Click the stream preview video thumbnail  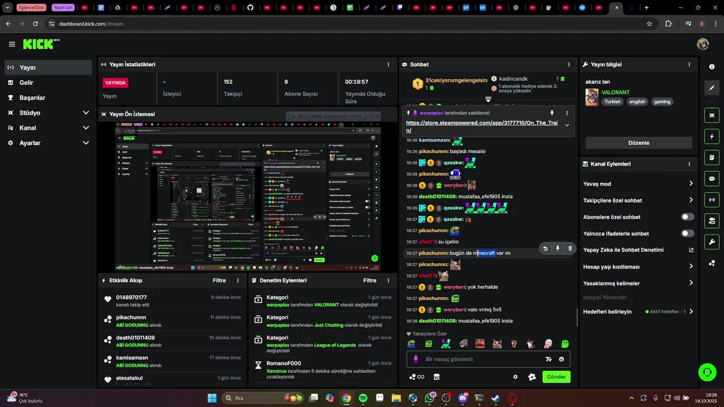[x=247, y=197]
